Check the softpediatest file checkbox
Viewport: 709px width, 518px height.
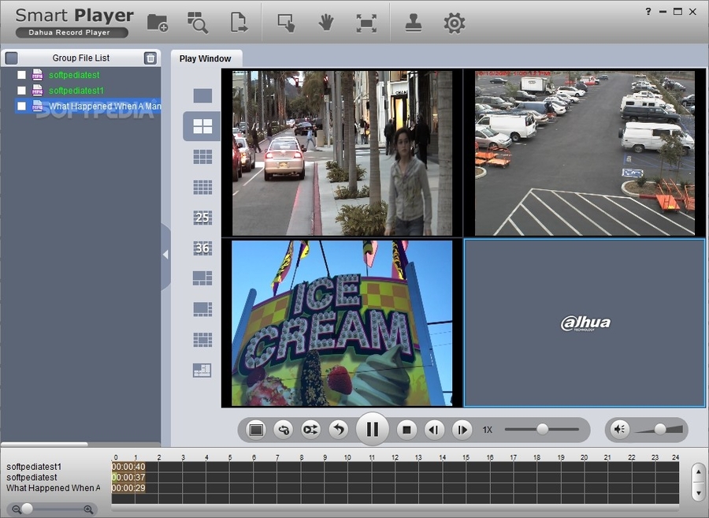[x=21, y=74]
